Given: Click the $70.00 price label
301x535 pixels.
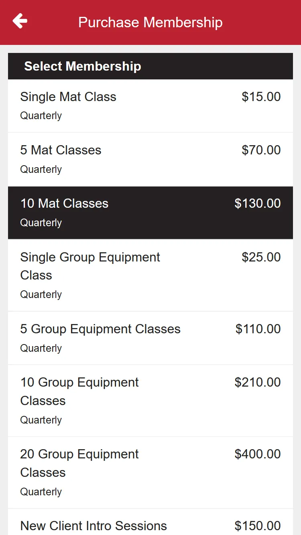Looking at the screenshot, I should coord(261,150).
